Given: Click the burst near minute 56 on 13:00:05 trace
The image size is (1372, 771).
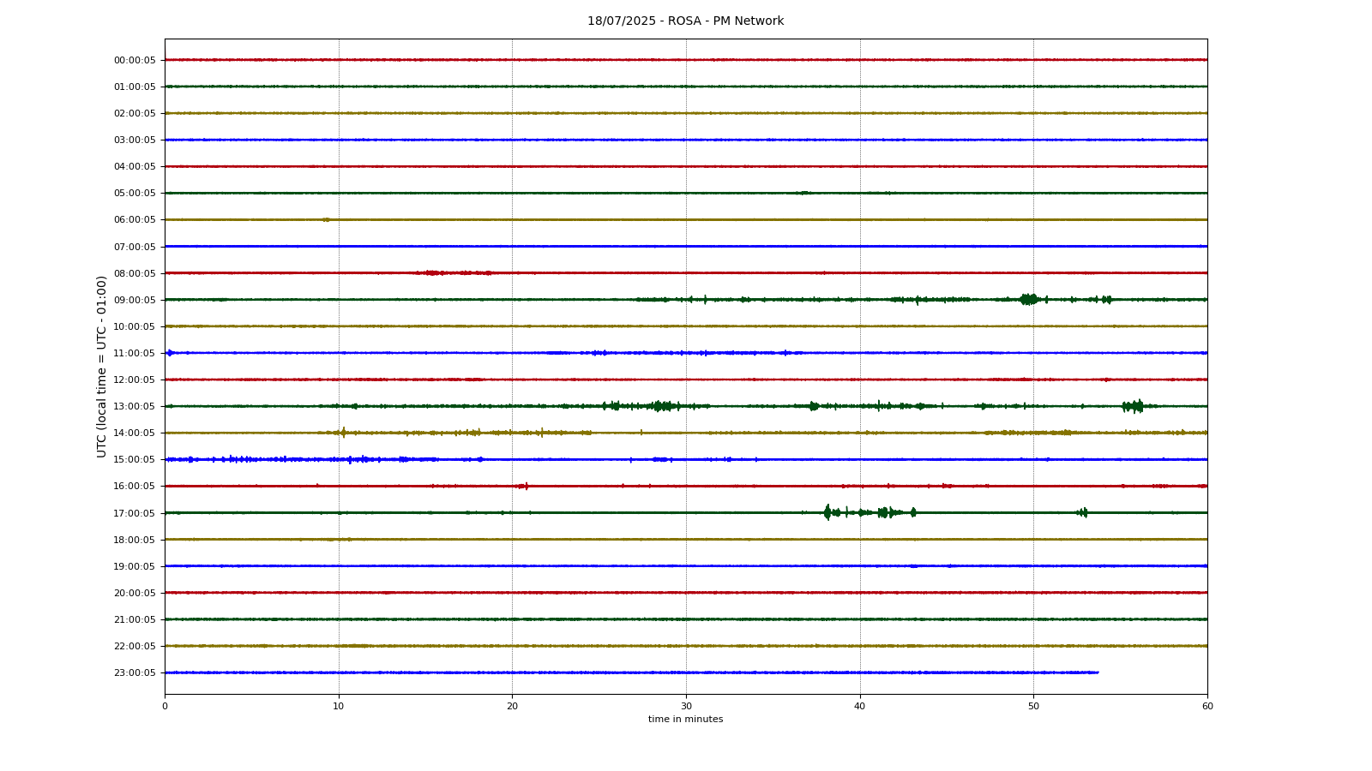Looking at the screenshot, I should pyautogui.click(x=1134, y=406).
